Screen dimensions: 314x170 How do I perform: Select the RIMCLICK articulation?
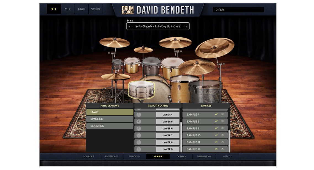pos(109,119)
